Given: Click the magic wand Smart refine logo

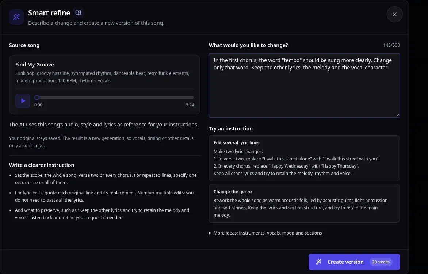Looking at the screenshot, I should click(x=16, y=17).
